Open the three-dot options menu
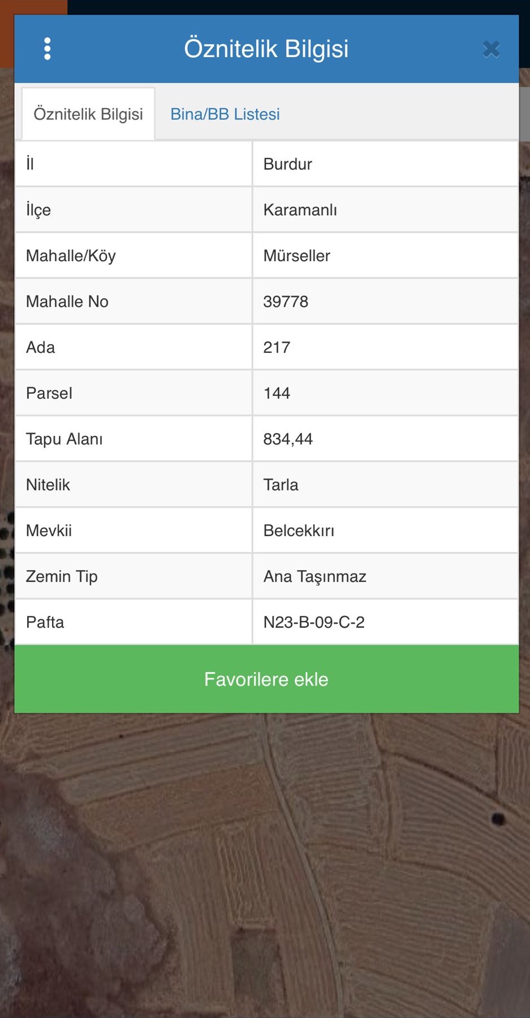 pos(48,49)
